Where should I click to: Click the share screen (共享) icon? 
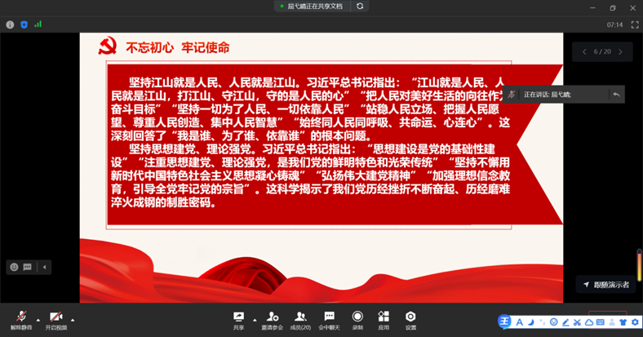click(x=239, y=317)
